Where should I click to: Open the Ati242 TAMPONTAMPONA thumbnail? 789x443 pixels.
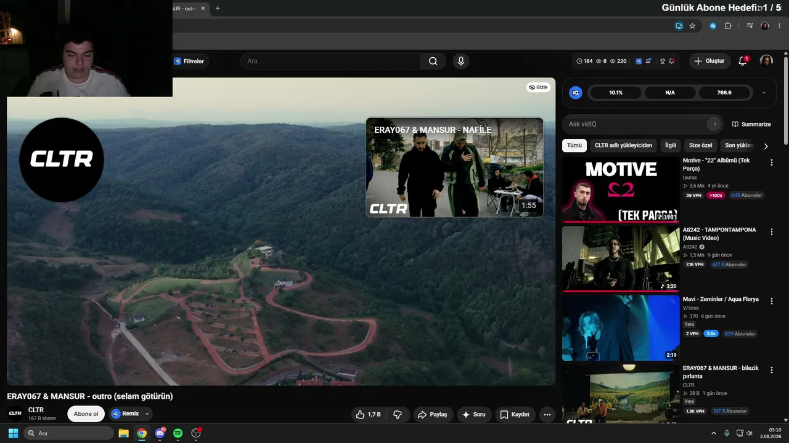(621, 258)
